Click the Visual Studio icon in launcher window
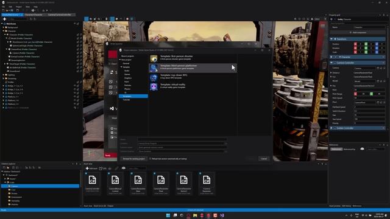390x219 pixels. pyautogui.click(x=112, y=108)
